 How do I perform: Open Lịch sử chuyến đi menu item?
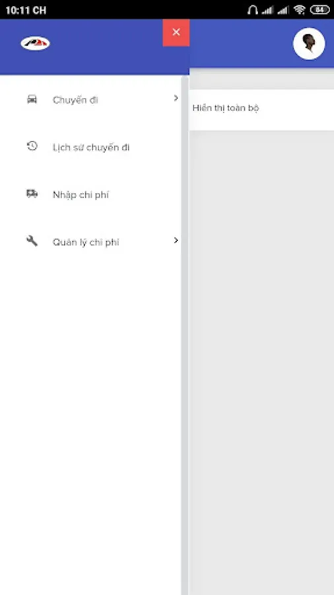(x=91, y=147)
